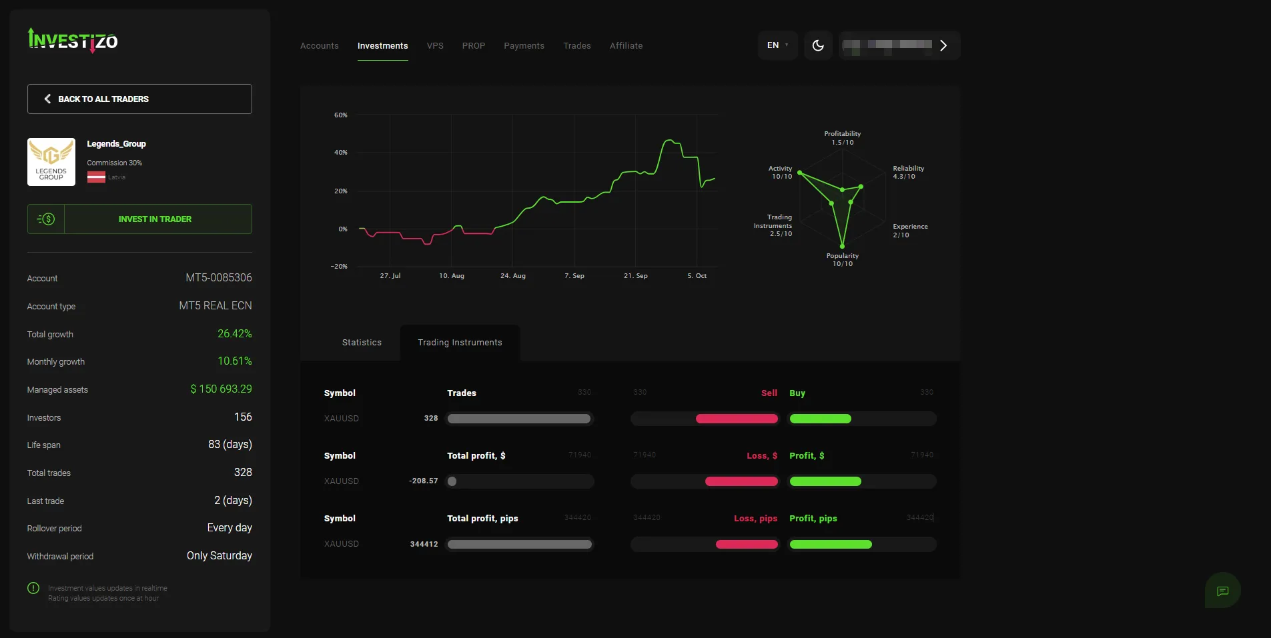The width and height of the screenshot is (1271, 638).
Task: Click the Latvia flag icon
Action: pos(96,177)
